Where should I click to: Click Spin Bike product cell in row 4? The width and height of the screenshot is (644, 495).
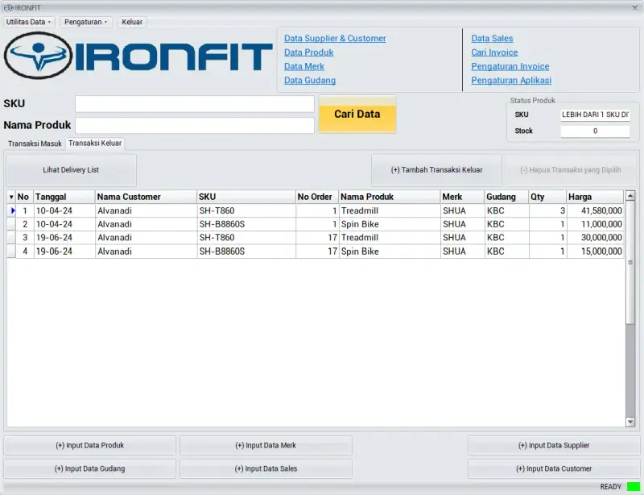point(390,252)
